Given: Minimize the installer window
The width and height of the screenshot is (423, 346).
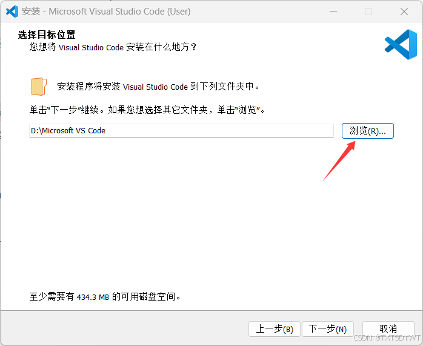Looking at the screenshot, I should point(333,12).
